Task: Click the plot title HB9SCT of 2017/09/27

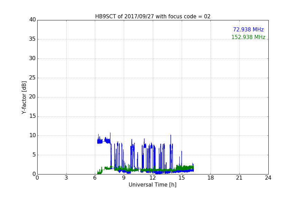Action: click(153, 17)
